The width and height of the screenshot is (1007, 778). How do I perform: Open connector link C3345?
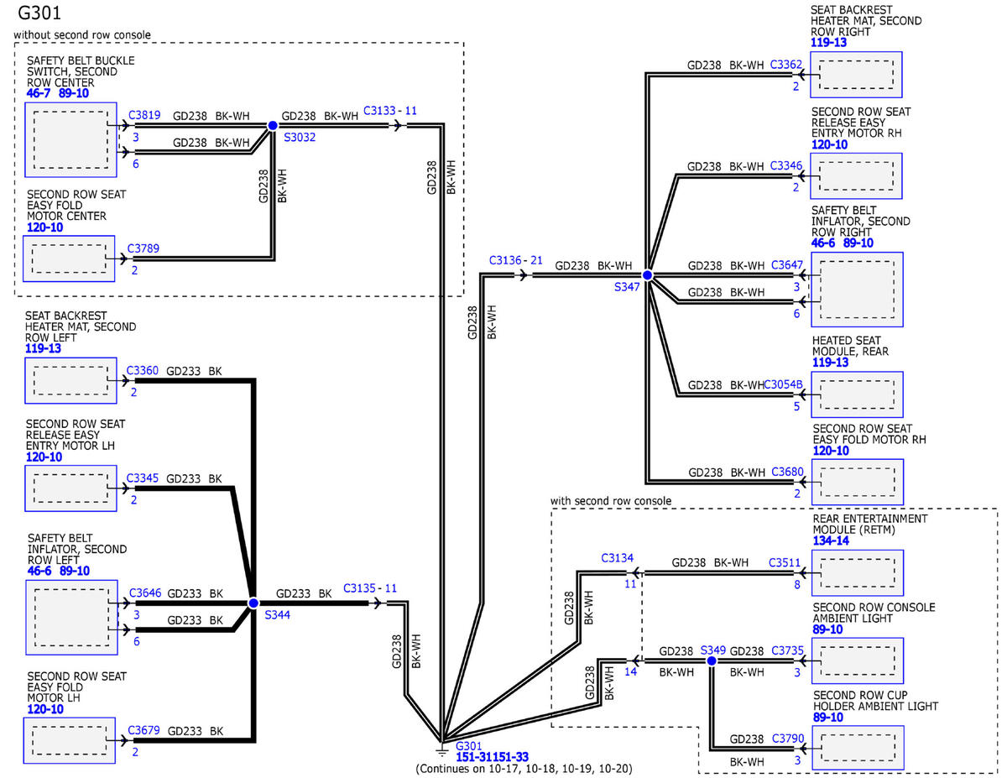pyautogui.click(x=143, y=478)
